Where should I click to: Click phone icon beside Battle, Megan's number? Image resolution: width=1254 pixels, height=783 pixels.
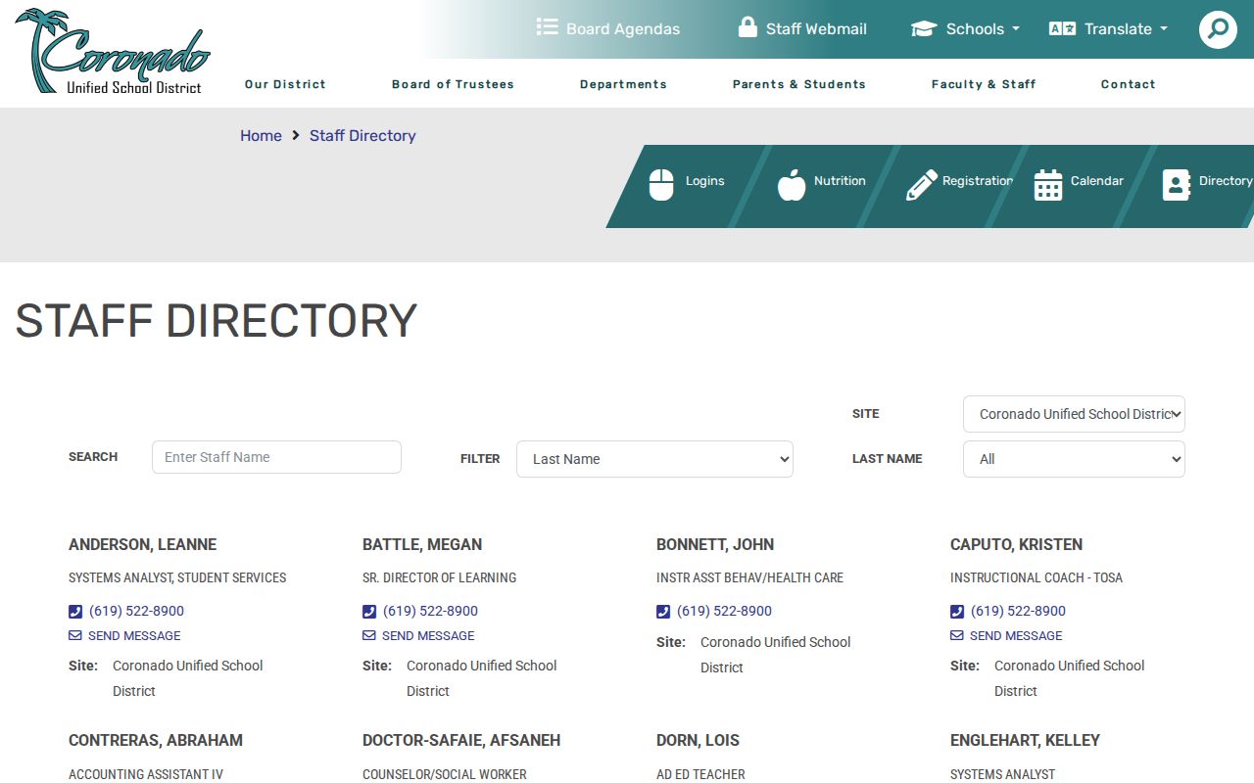[x=369, y=612]
